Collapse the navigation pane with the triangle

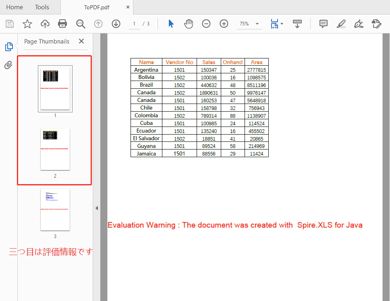click(x=97, y=208)
